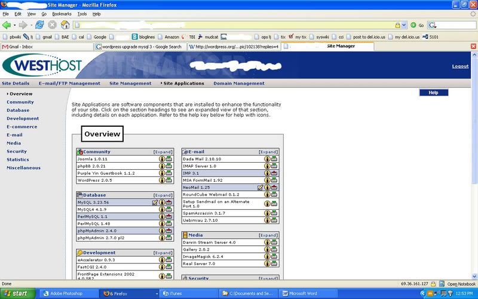Image resolution: width=478 pixels, height=299 pixels.
Task: Click install icon for SpamAssassin 3.1.7
Action: tap(274, 213)
